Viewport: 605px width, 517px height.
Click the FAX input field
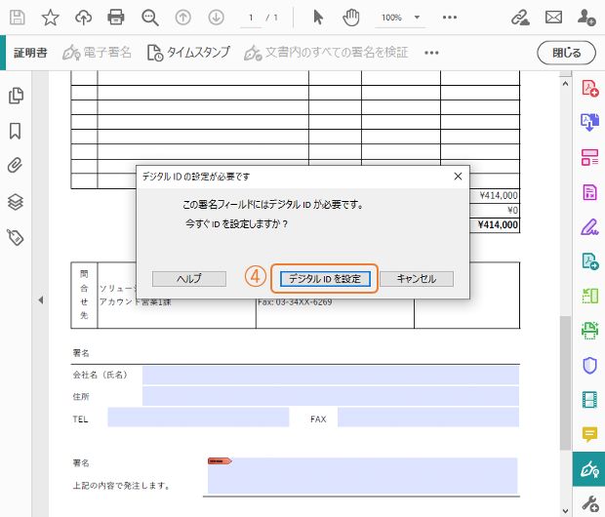[x=428, y=418]
